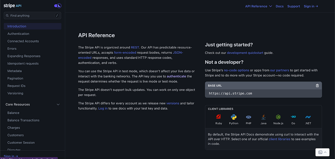Open the client libraries link
This screenshot has height=159, width=335.
[x=279, y=139]
